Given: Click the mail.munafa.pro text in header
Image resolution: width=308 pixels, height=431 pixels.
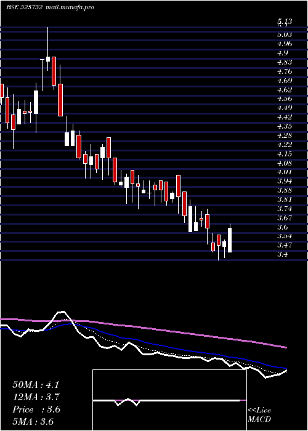Looking at the screenshot, I should [x=70, y=7].
